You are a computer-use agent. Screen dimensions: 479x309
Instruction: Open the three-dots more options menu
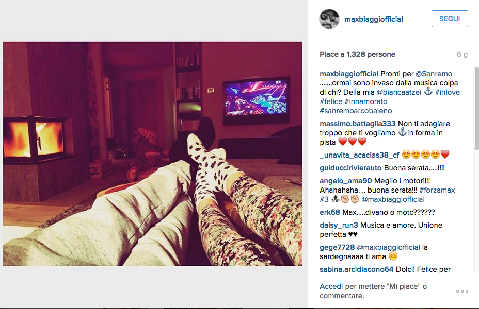point(462,291)
